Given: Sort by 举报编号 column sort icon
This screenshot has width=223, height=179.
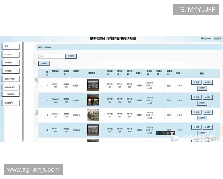Looking at the screenshot, I should pyautogui.click(x=56, y=75).
